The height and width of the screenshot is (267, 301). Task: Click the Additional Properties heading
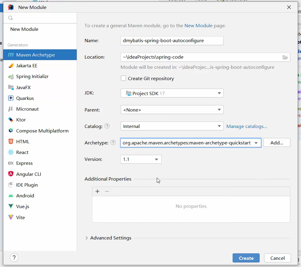(x=108, y=179)
